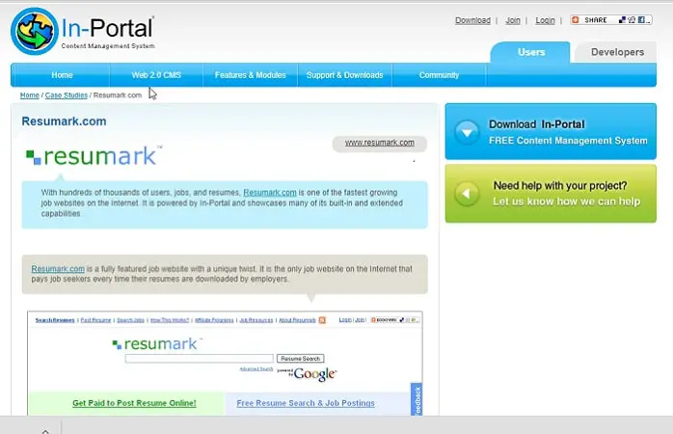Follow the Join link in the header

pos(513,20)
